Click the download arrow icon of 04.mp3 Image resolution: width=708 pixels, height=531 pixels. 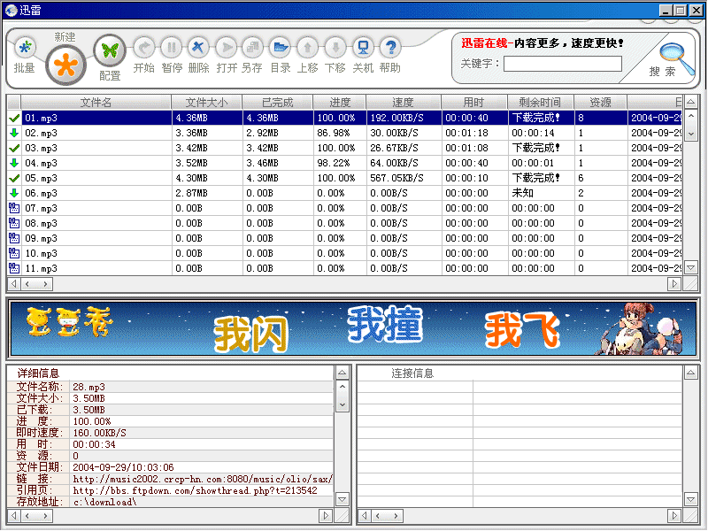pos(14,163)
